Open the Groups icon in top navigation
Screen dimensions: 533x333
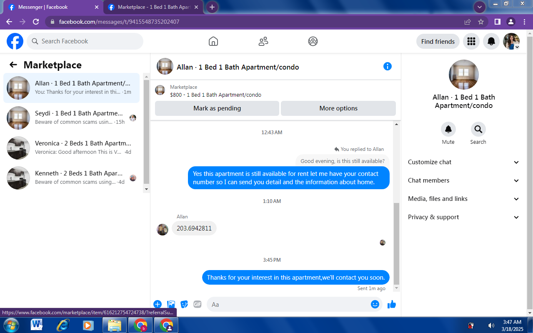[313, 41]
